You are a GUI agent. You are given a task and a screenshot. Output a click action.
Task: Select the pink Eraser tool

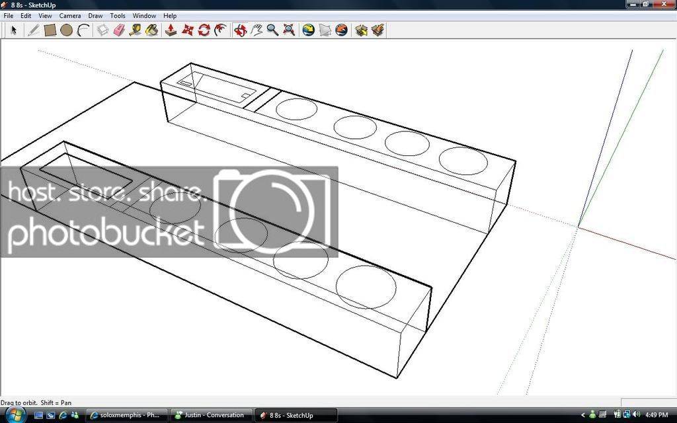(x=119, y=30)
